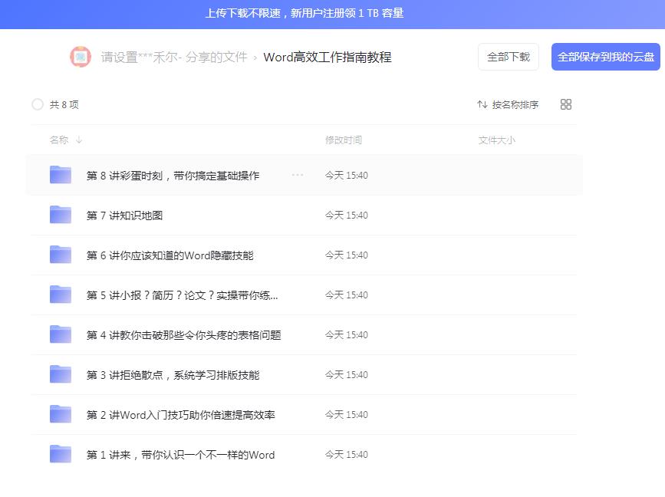Click 全部保存到我的云盘 button
Viewport: 665px width, 497px height.
pos(606,57)
